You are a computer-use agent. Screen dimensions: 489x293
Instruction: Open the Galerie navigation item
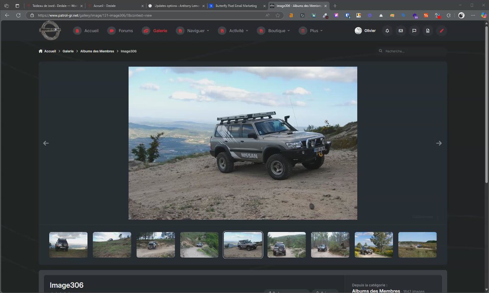(155, 31)
